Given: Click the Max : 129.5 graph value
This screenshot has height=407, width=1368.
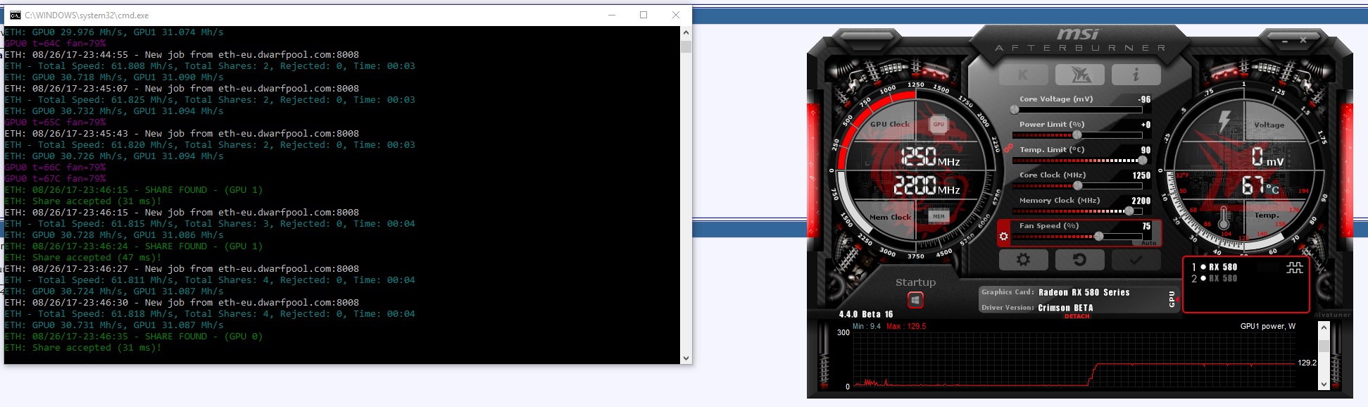Looking at the screenshot, I should click(x=906, y=326).
